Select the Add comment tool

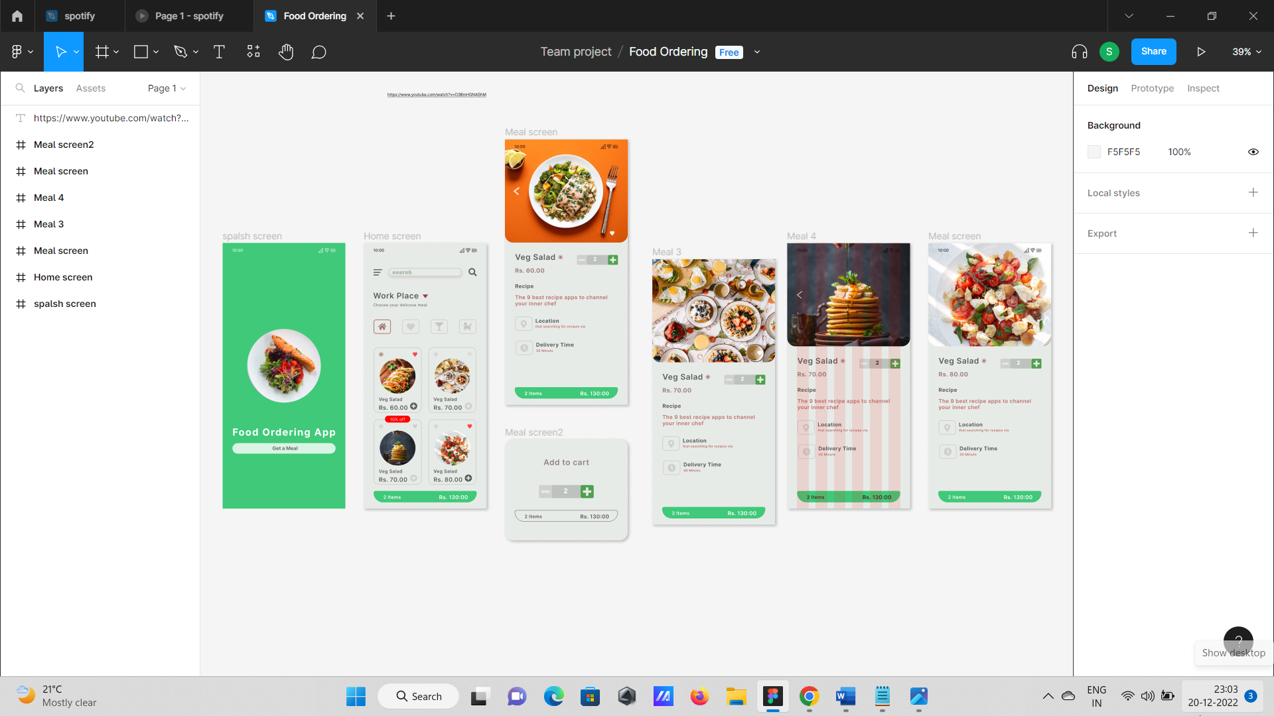coord(318,52)
